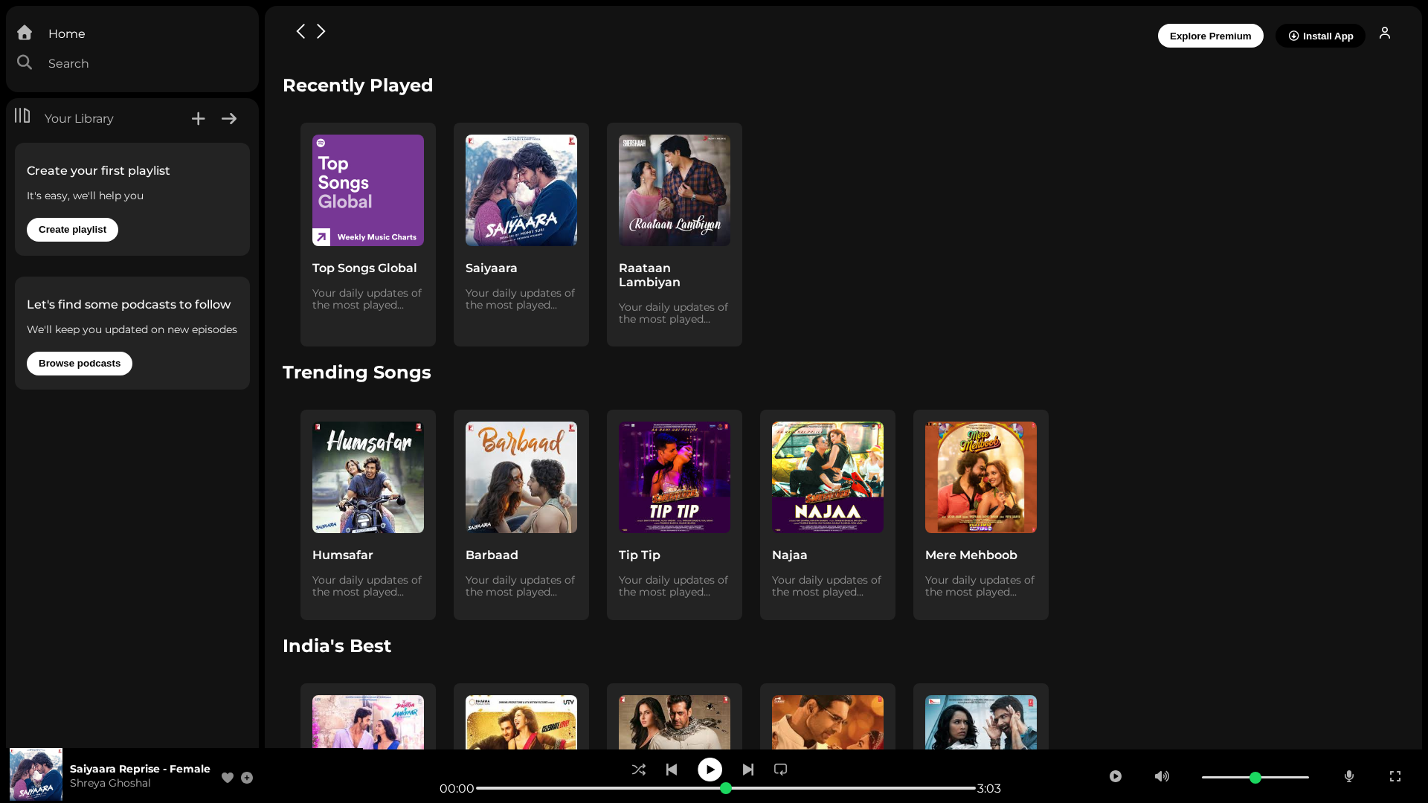Adjust the volume slider
This screenshot has height=803, width=1428.
(x=1255, y=778)
